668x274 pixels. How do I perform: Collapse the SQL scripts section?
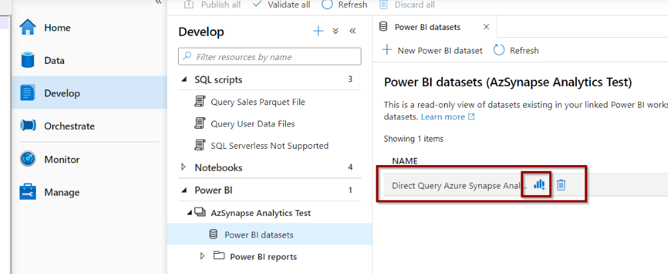[x=184, y=79]
